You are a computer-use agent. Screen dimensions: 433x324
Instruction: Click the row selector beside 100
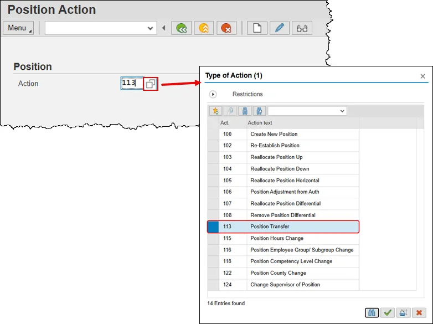coord(213,134)
